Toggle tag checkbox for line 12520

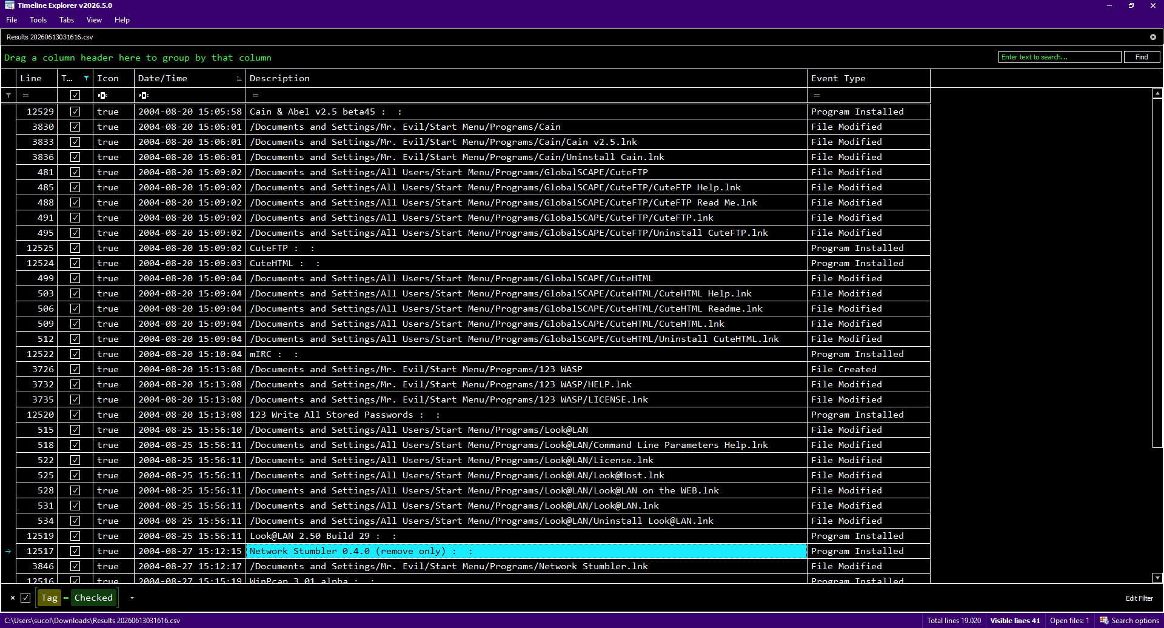point(75,415)
